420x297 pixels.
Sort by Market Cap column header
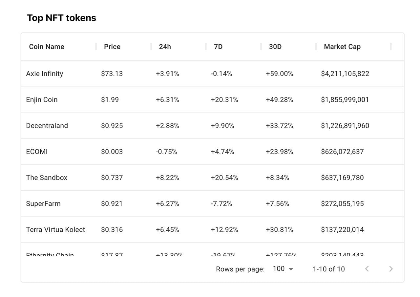tap(342, 47)
